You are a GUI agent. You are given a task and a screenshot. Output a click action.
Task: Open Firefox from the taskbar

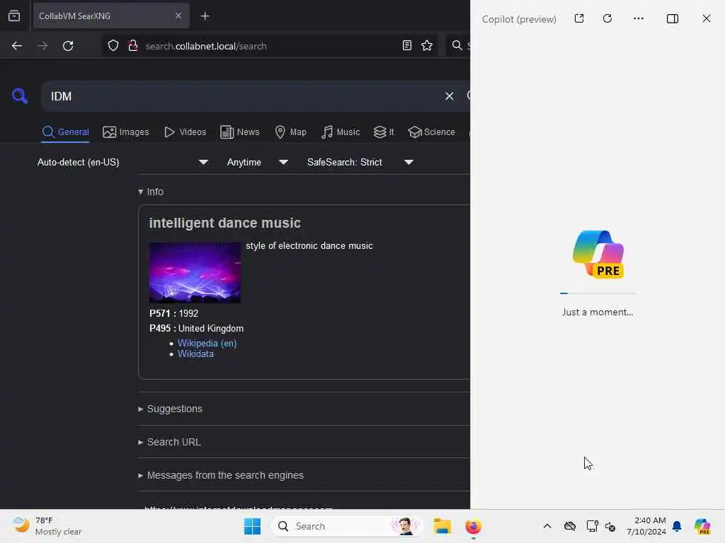(x=473, y=526)
